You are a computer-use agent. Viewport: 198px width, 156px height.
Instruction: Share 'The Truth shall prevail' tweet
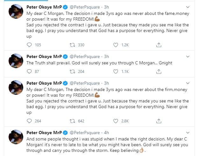click(159, 71)
